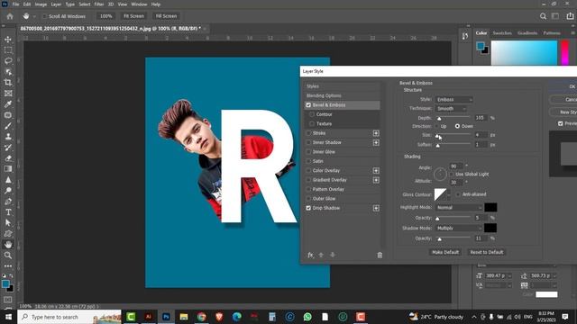Image resolution: width=577 pixels, height=324 pixels.
Task: Click the 100% zoom button
Action: (106, 16)
